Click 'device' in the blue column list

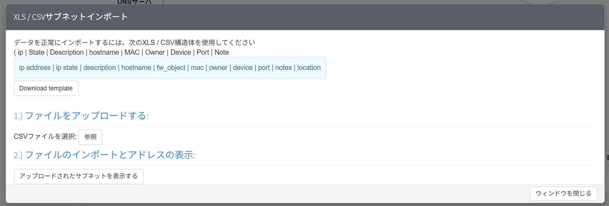pyautogui.click(x=243, y=68)
